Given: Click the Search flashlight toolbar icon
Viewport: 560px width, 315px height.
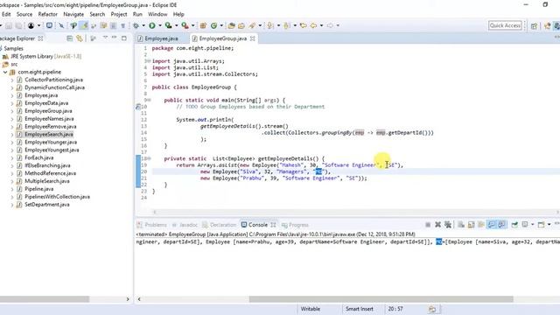Looking at the screenshot, I should pyautogui.click(x=253, y=25).
